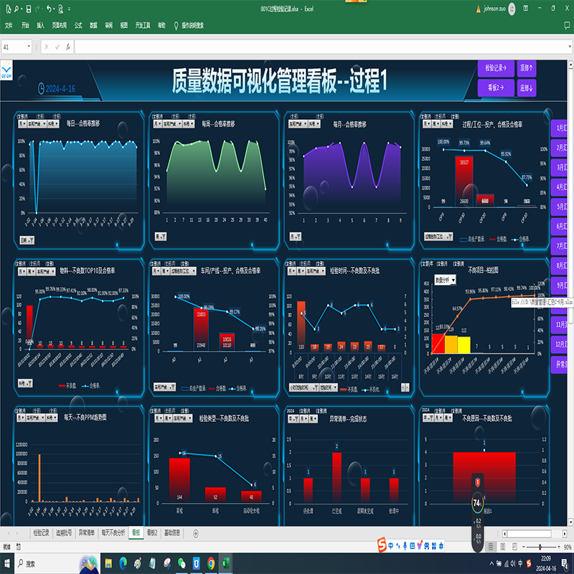Click the magnifier search icon in quick access toolbar
The image size is (574, 574).
(x=17, y=9)
